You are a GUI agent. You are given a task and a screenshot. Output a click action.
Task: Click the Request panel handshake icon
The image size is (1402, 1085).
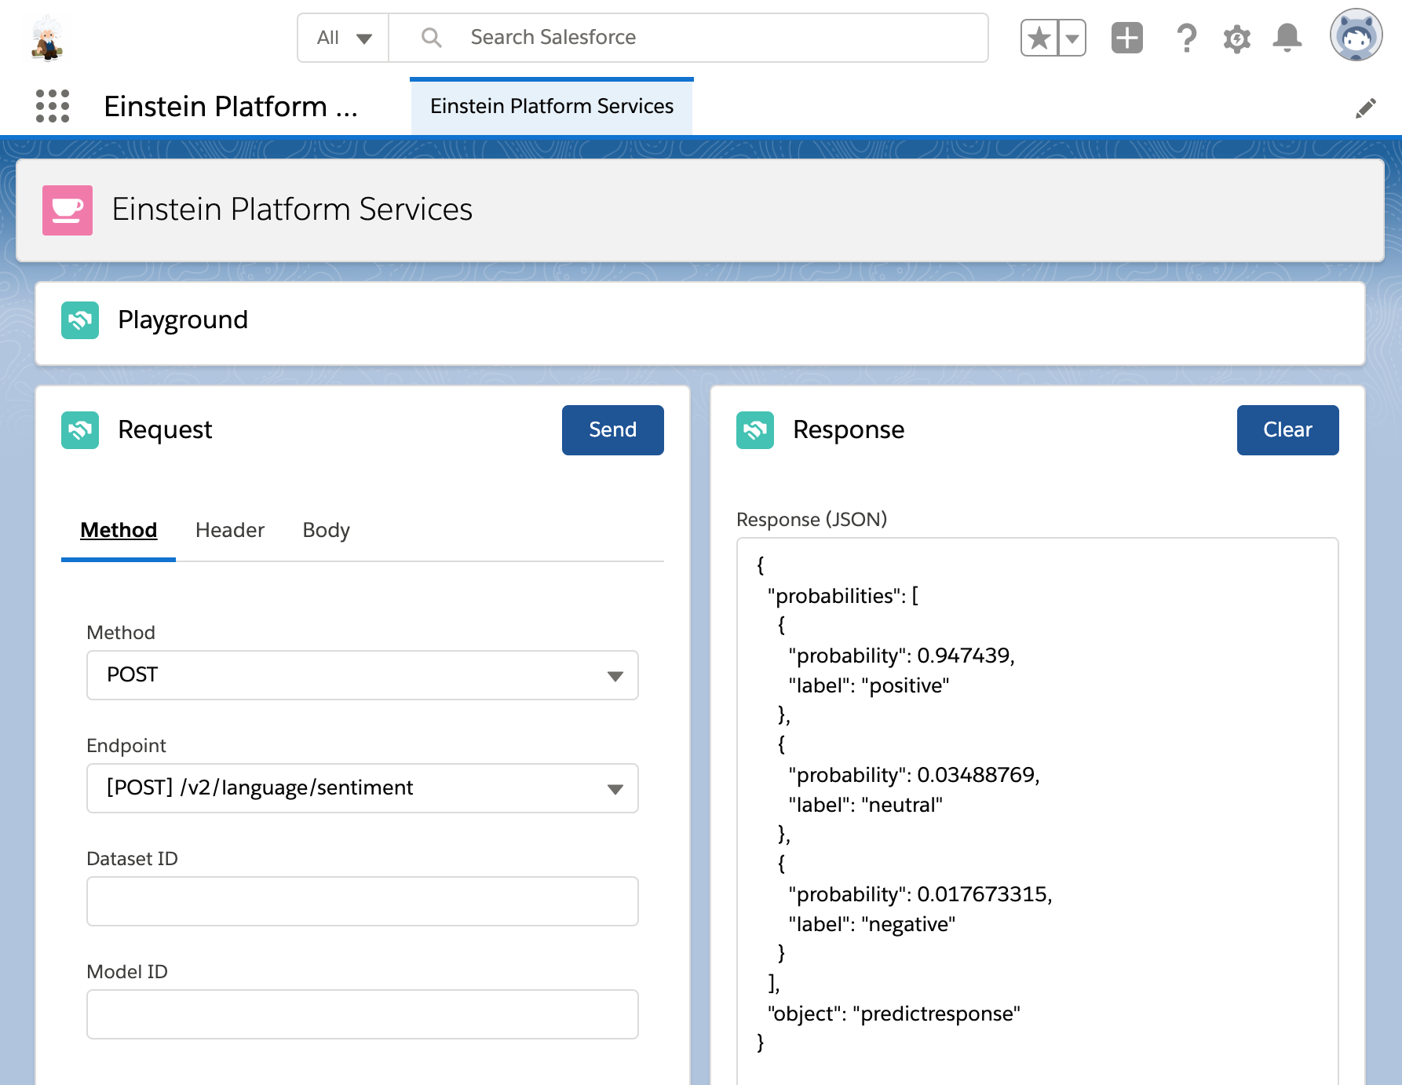point(80,430)
